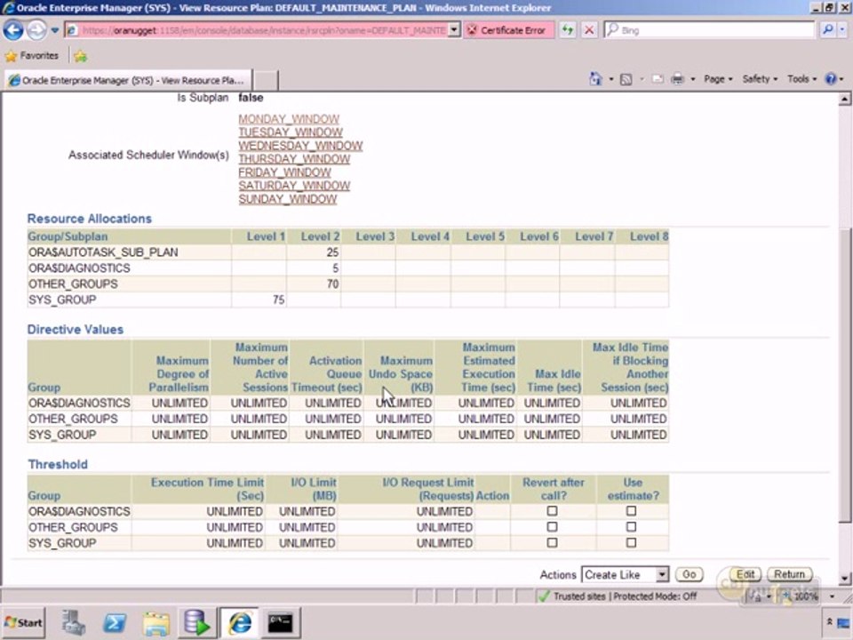The image size is (853, 640).
Task: Expand the address bar history dropdown
Action: [x=454, y=30]
